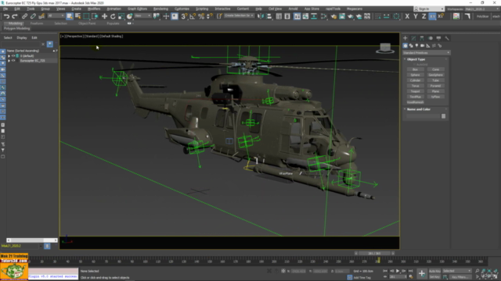The height and width of the screenshot is (281, 501).
Task: Open the Hierarchy command panel tab
Action: (x=422, y=38)
